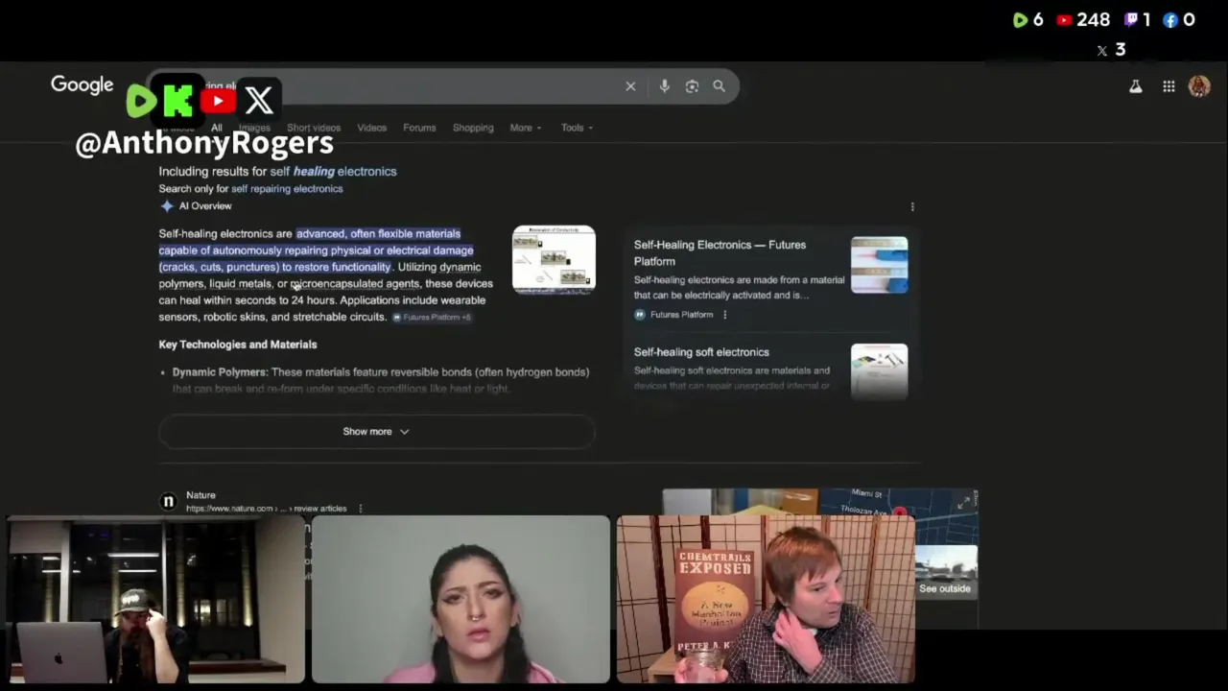Screen dimensions: 1228x691
Task: Search only for self repairing electronics
Action: [x=287, y=189]
